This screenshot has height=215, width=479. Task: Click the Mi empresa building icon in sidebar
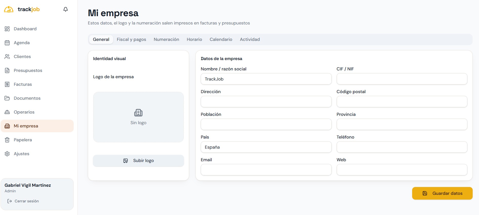point(7,126)
